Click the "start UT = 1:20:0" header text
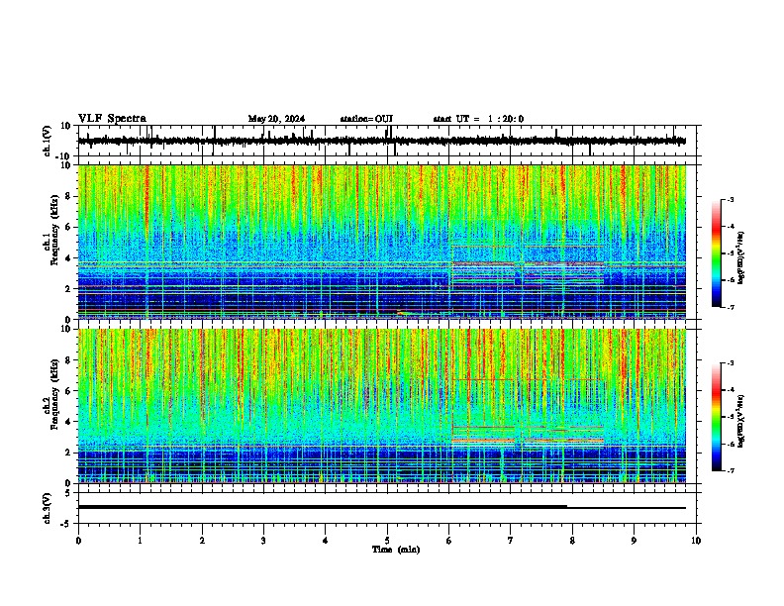 [478, 119]
